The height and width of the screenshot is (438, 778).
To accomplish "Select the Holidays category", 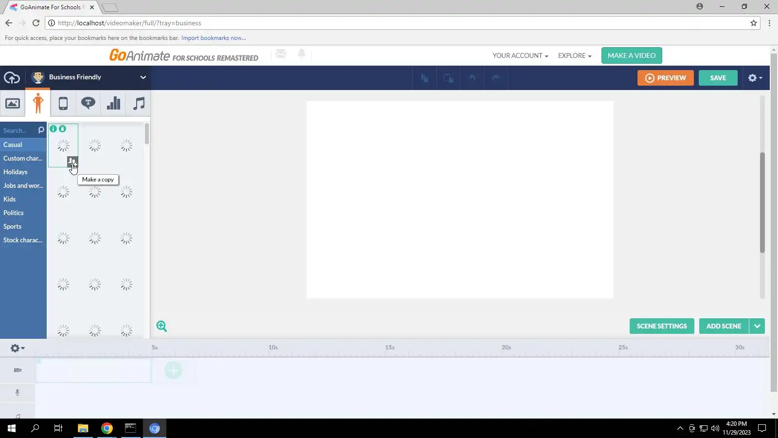I will pos(23,172).
